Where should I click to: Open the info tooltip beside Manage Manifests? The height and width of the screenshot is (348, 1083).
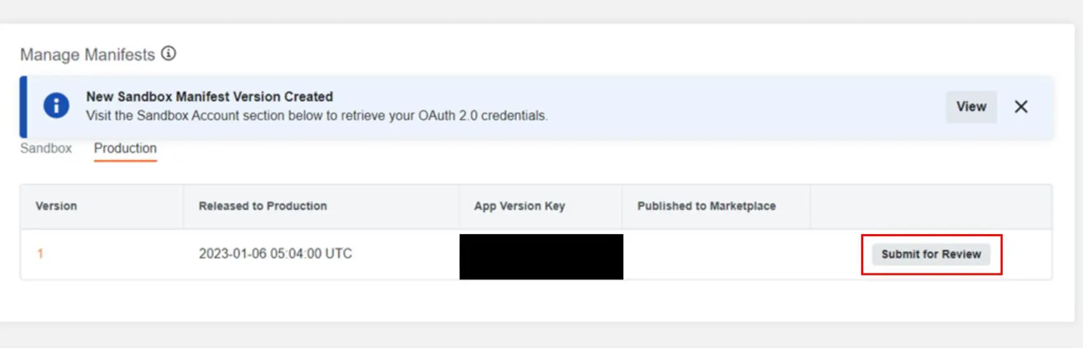(168, 53)
